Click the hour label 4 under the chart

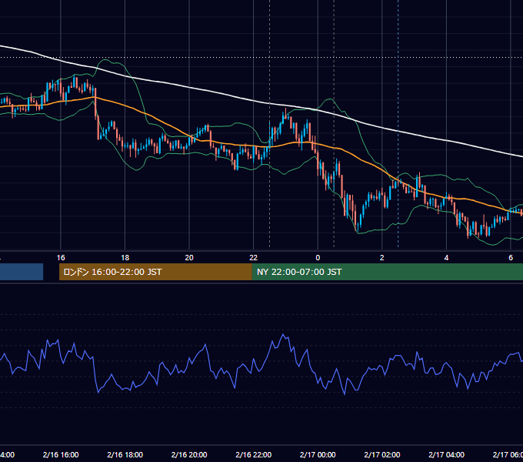point(446,258)
